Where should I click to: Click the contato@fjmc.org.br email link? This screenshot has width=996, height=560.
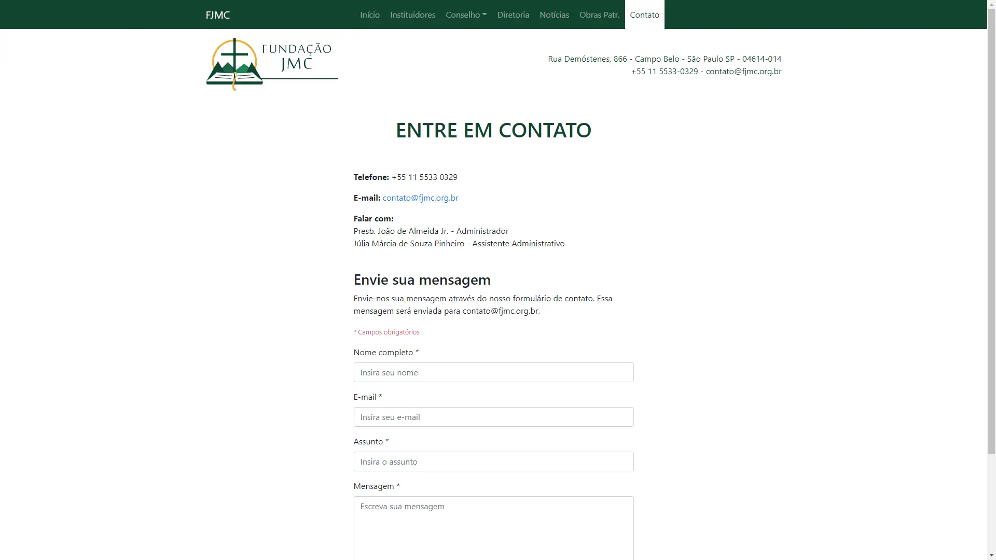(420, 198)
